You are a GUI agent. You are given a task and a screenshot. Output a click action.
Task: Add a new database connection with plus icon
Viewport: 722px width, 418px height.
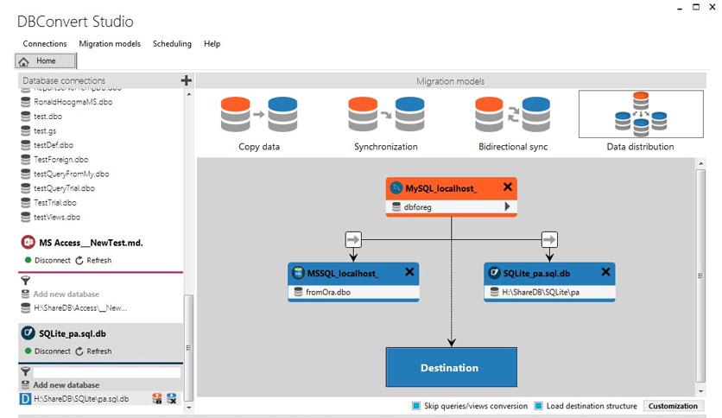tap(186, 80)
